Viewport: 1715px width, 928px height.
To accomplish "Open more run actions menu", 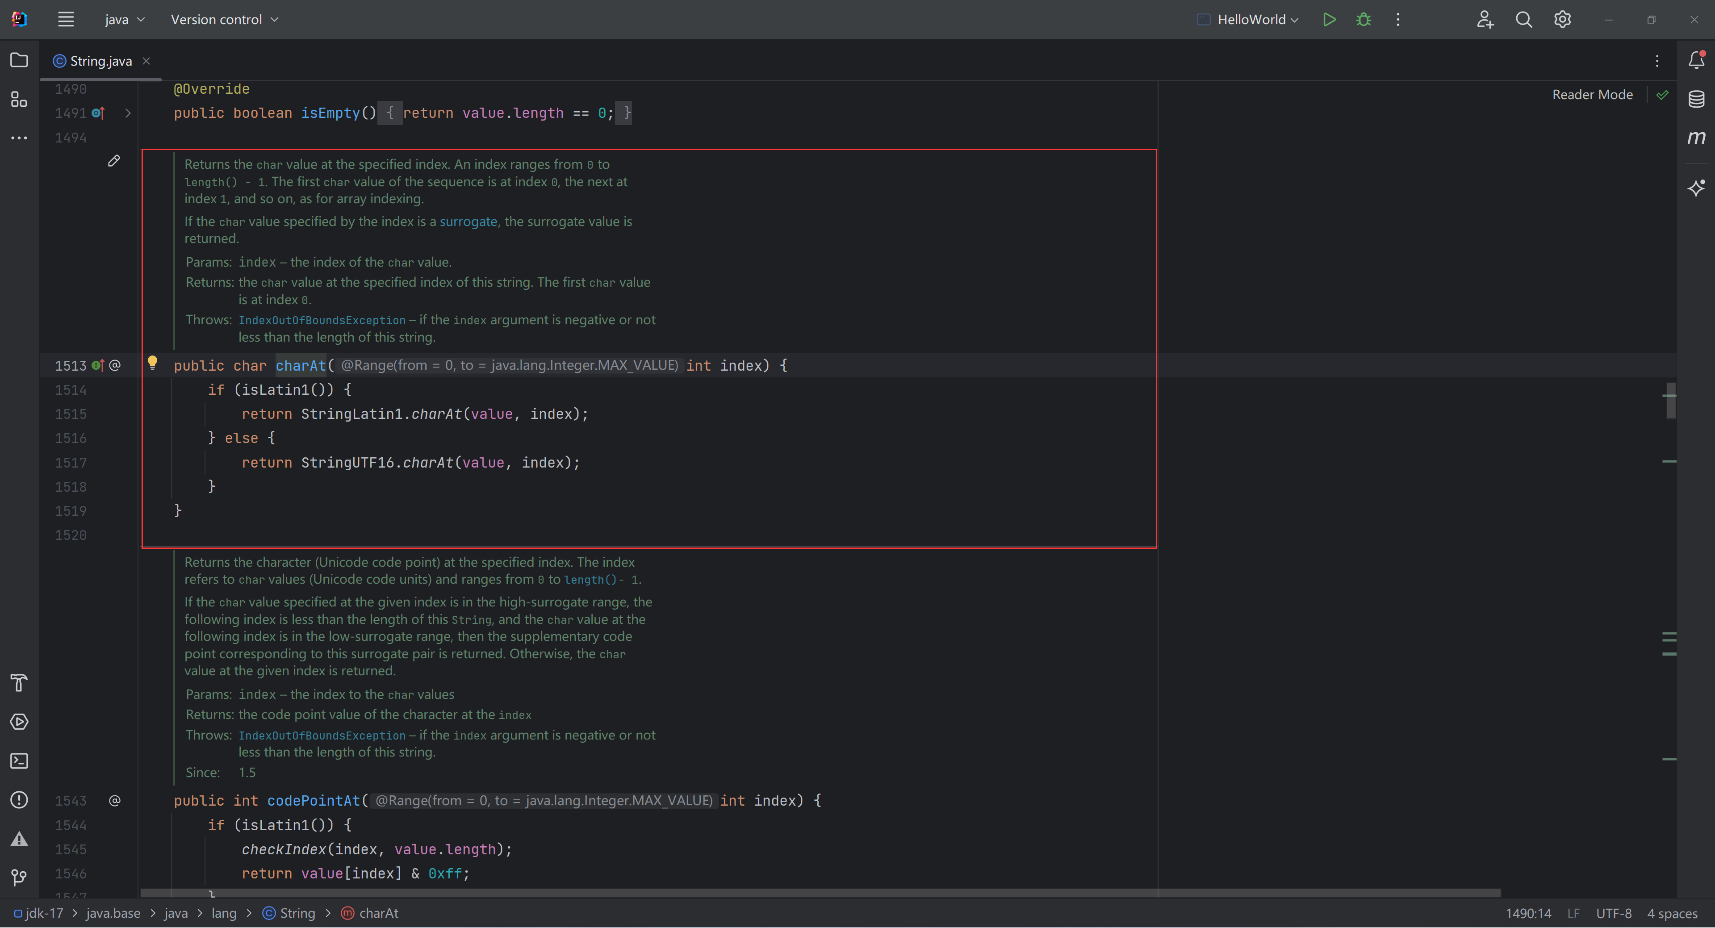I will pyautogui.click(x=1398, y=19).
